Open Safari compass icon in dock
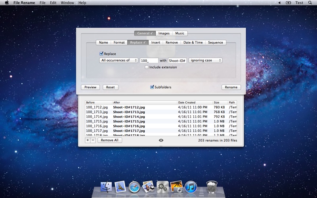317x198 pixels. 134,187
